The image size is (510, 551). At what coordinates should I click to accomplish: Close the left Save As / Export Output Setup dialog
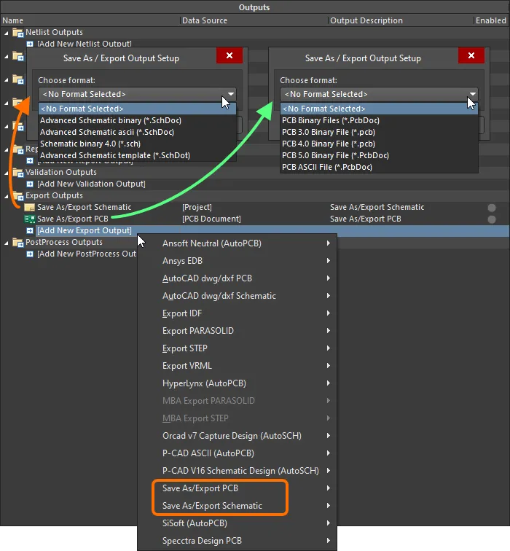(x=229, y=55)
